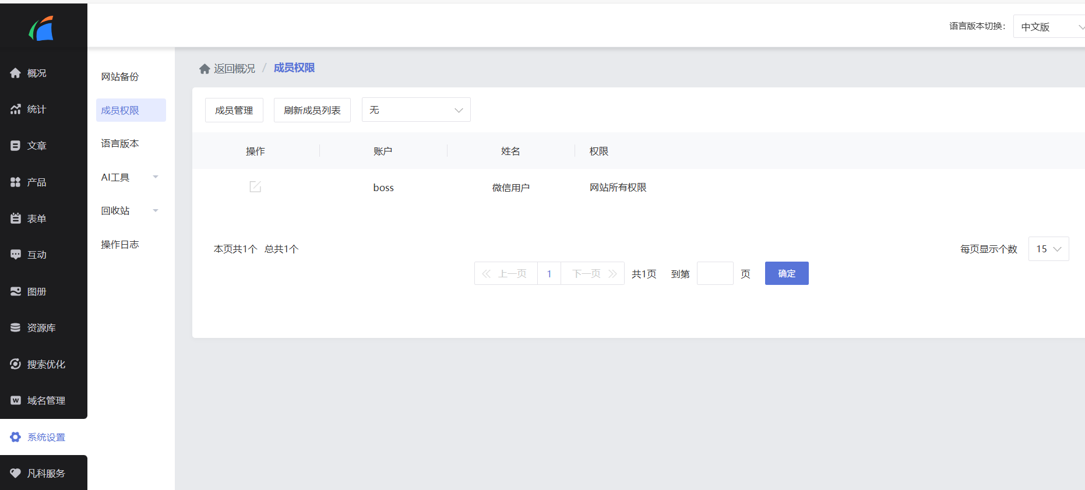Click the 统计 chart icon in sidebar
Image resolution: width=1085 pixels, height=490 pixels.
(x=16, y=110)
